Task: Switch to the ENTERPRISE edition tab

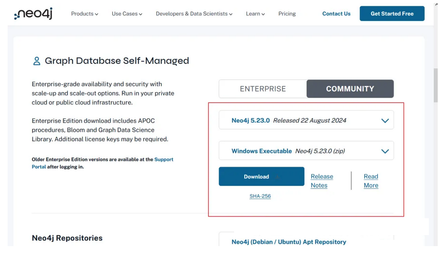Action: [263, 89]
